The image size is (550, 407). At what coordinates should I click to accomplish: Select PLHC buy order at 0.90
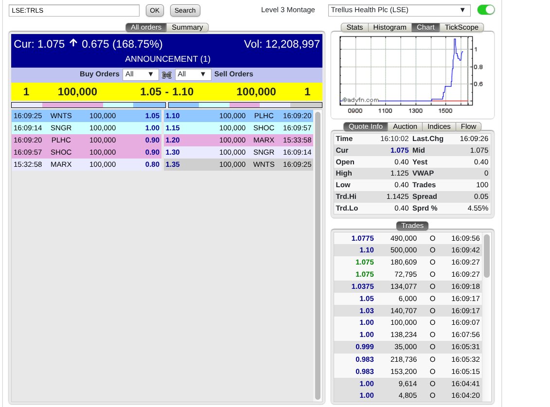(86, 140)
